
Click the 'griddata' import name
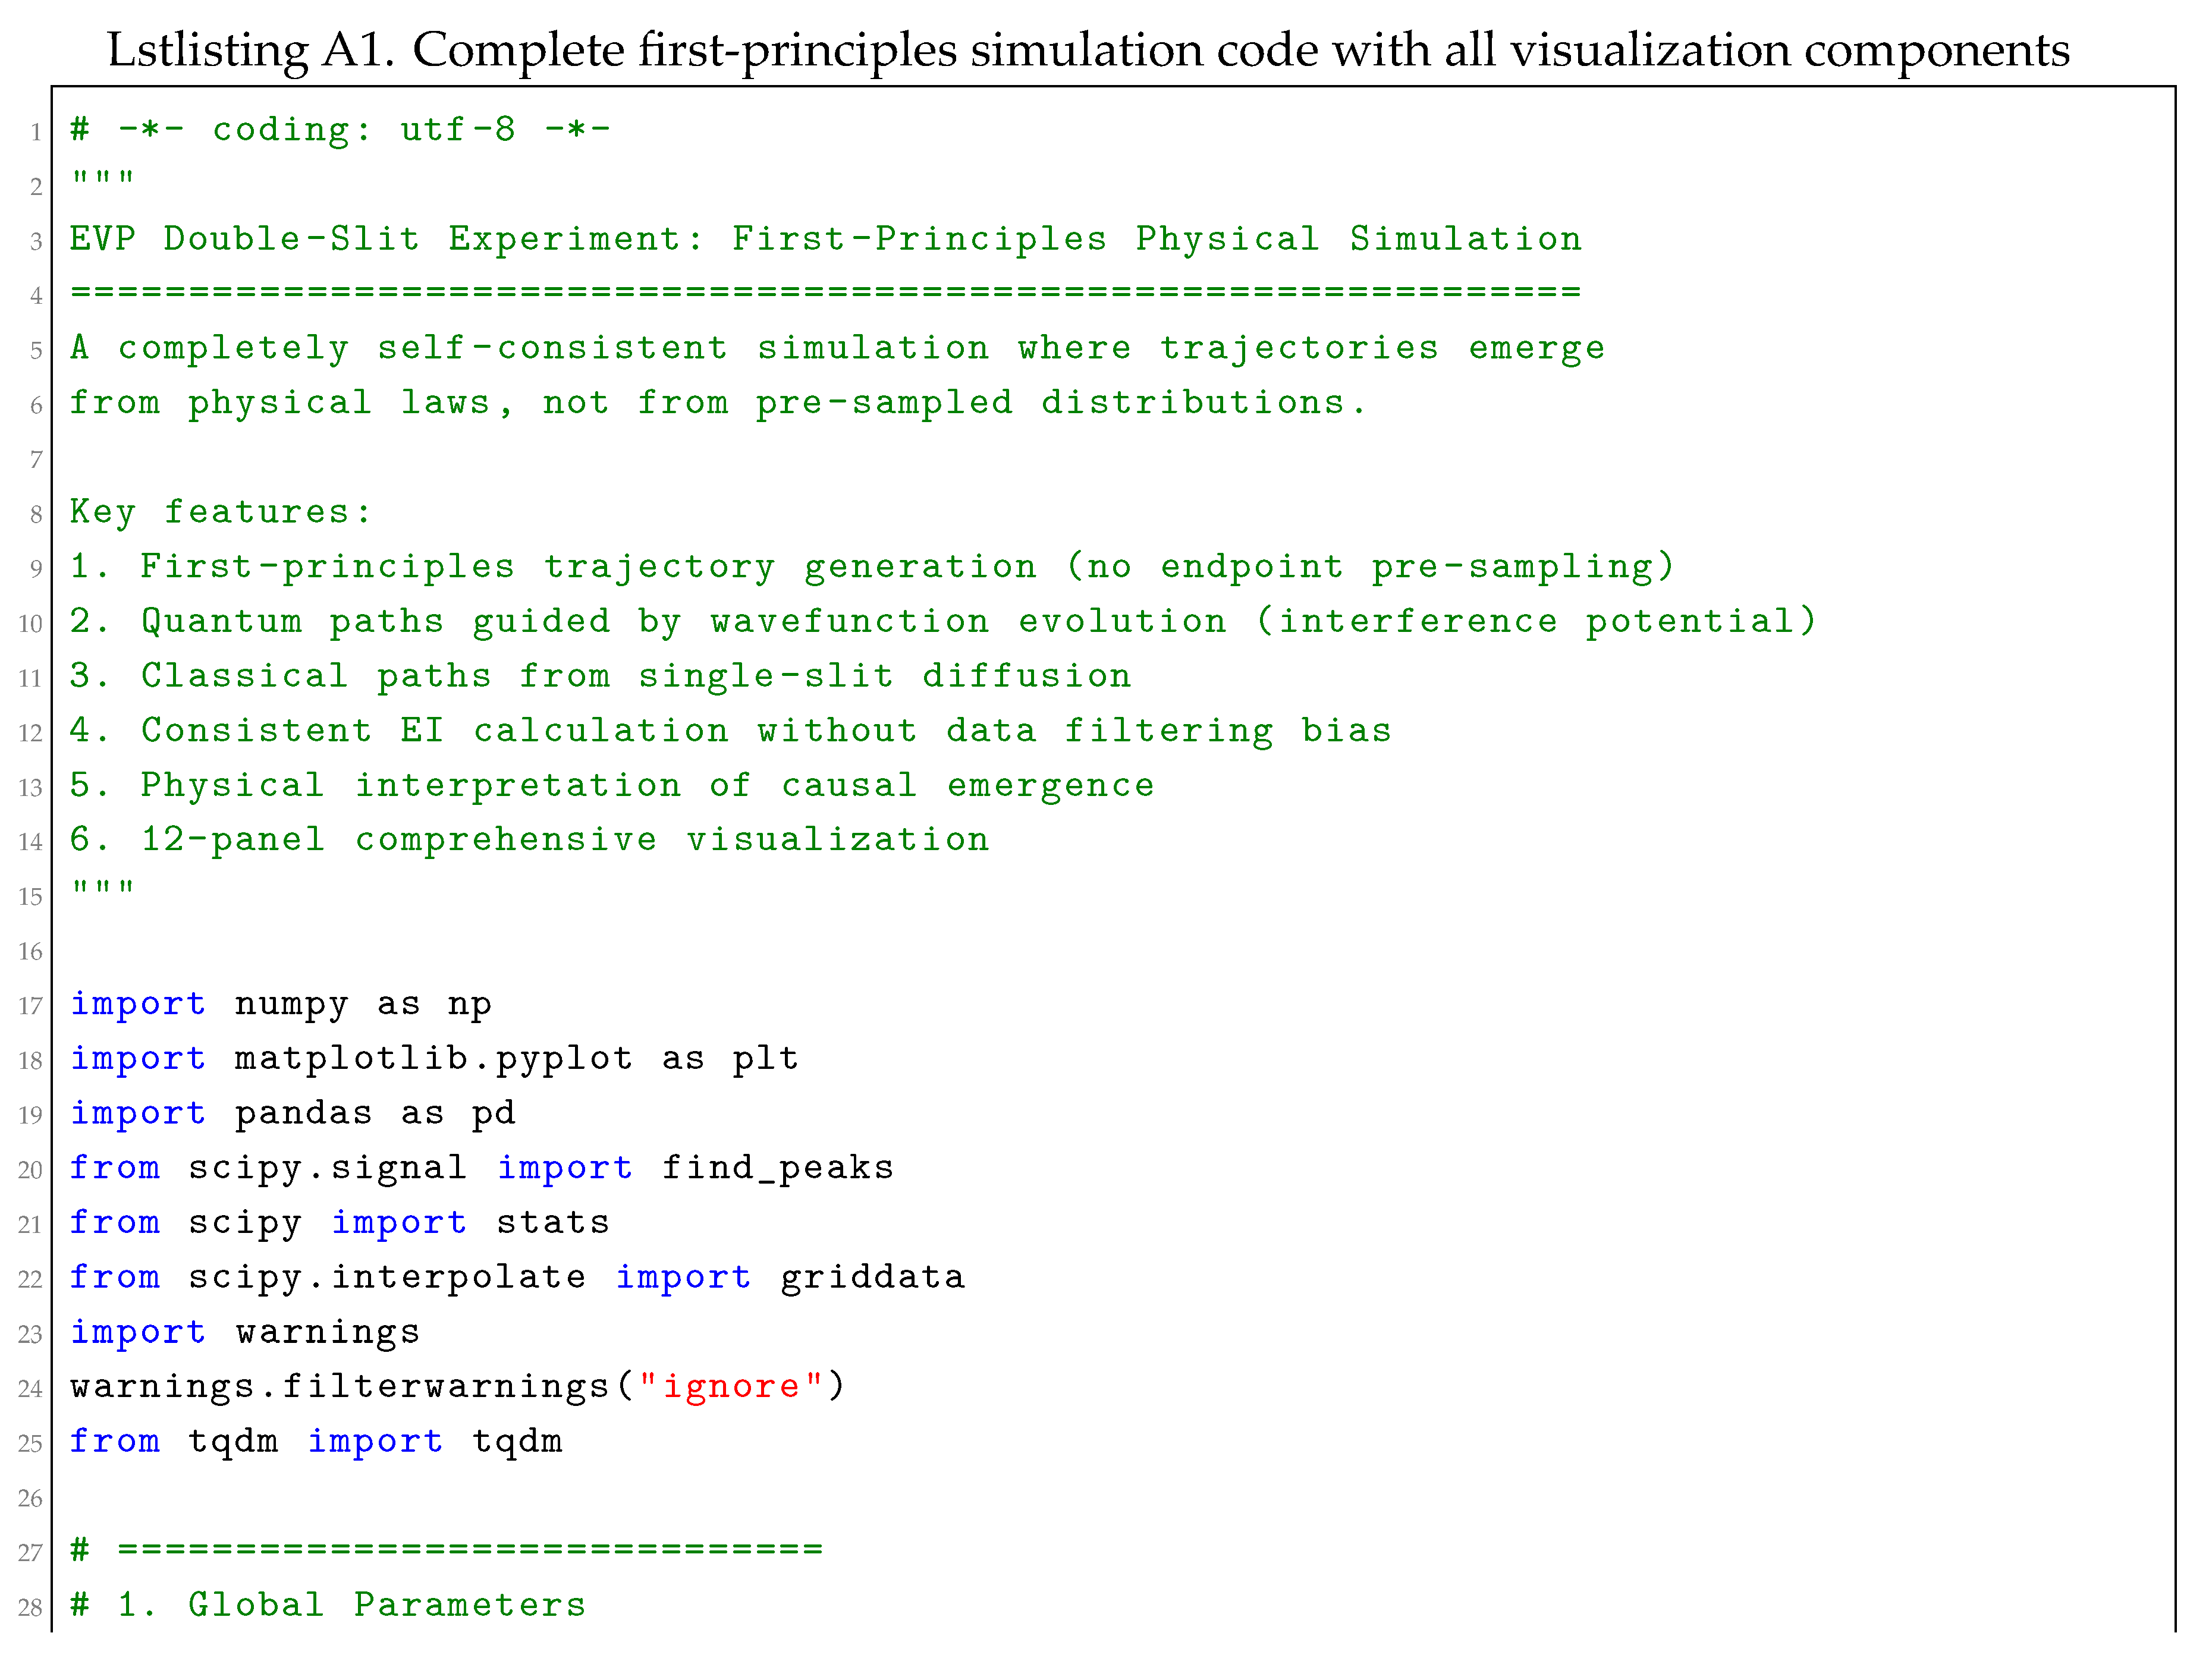click(873, 1277)
